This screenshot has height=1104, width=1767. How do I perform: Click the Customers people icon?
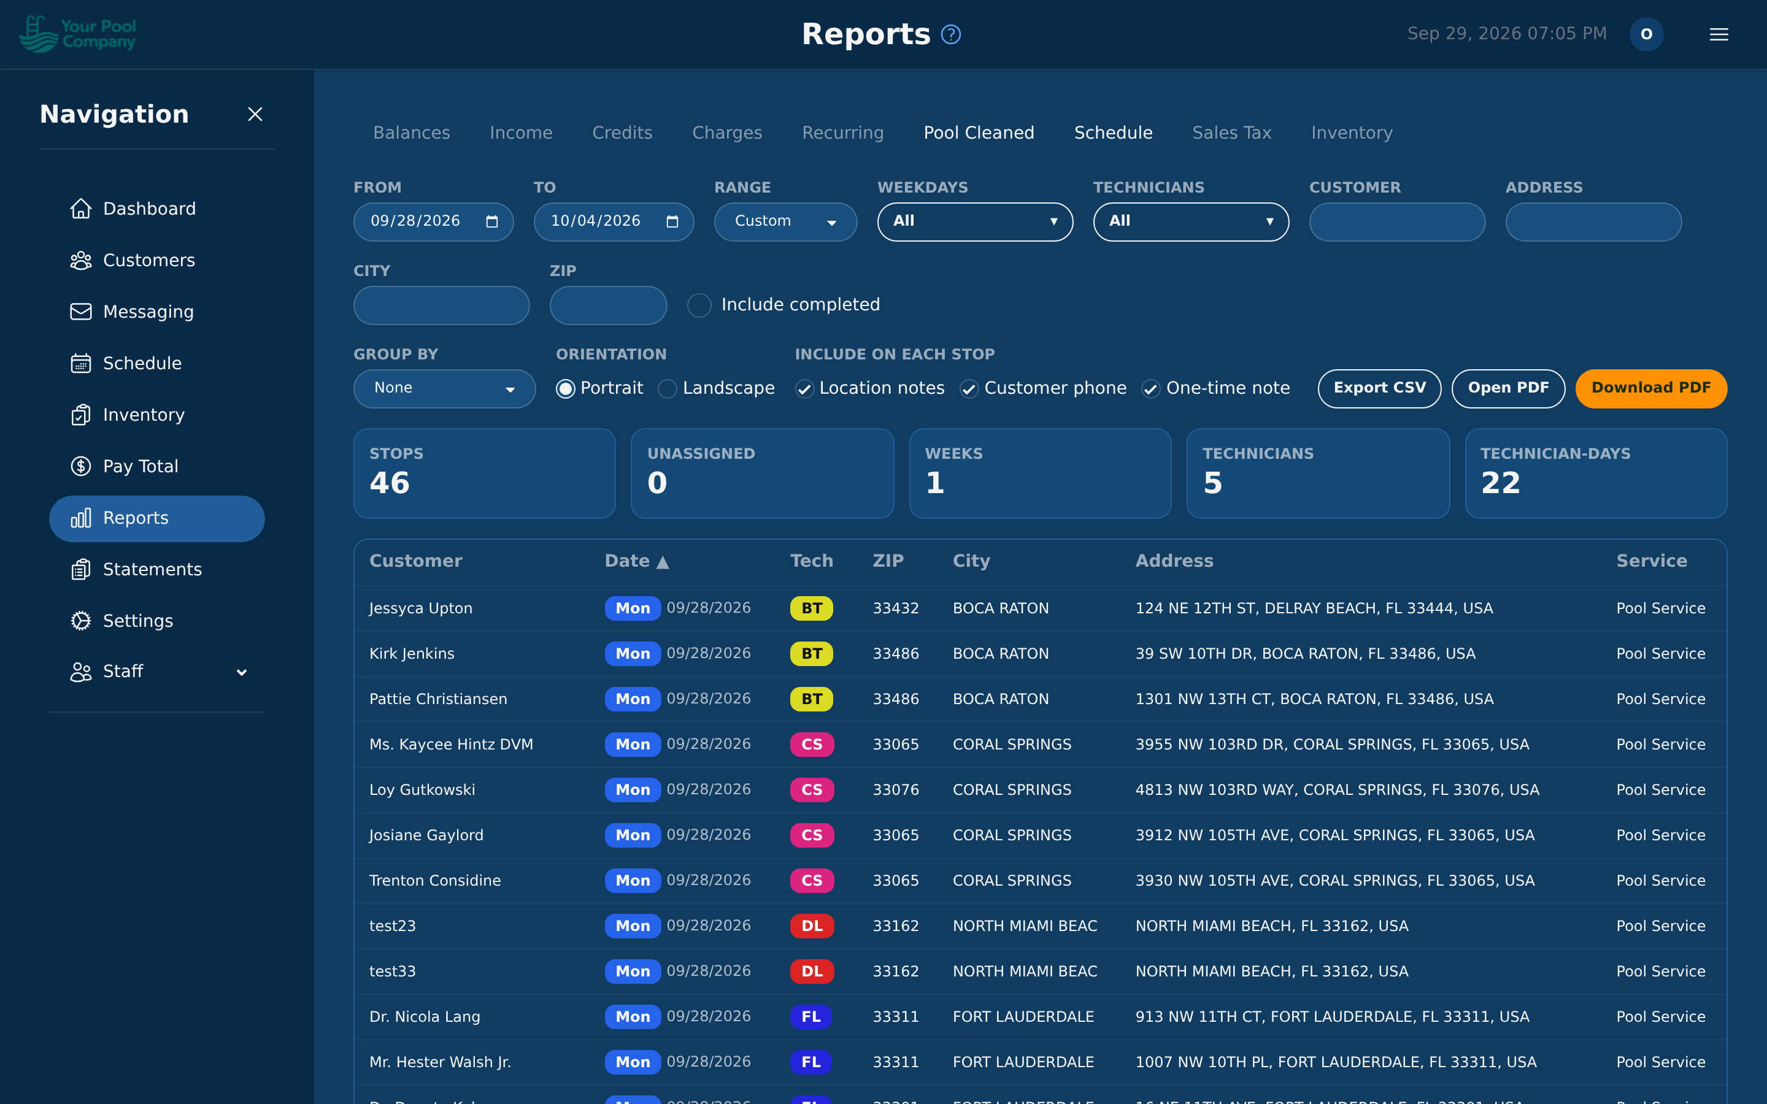pyautogui.click(x=80, y=261)
